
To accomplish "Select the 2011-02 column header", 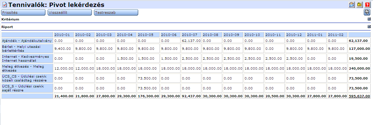I will (x=337, y=35).
